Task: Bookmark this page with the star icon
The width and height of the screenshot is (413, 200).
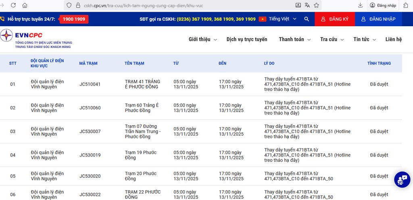Action: [317, 5]
